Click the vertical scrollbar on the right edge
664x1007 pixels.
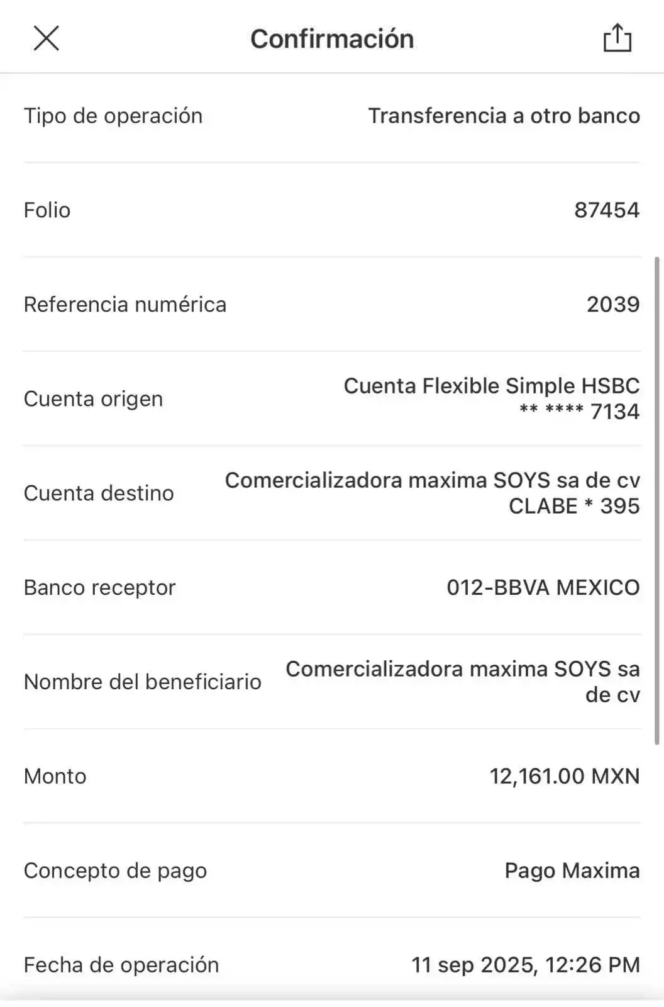pos(658,500)
